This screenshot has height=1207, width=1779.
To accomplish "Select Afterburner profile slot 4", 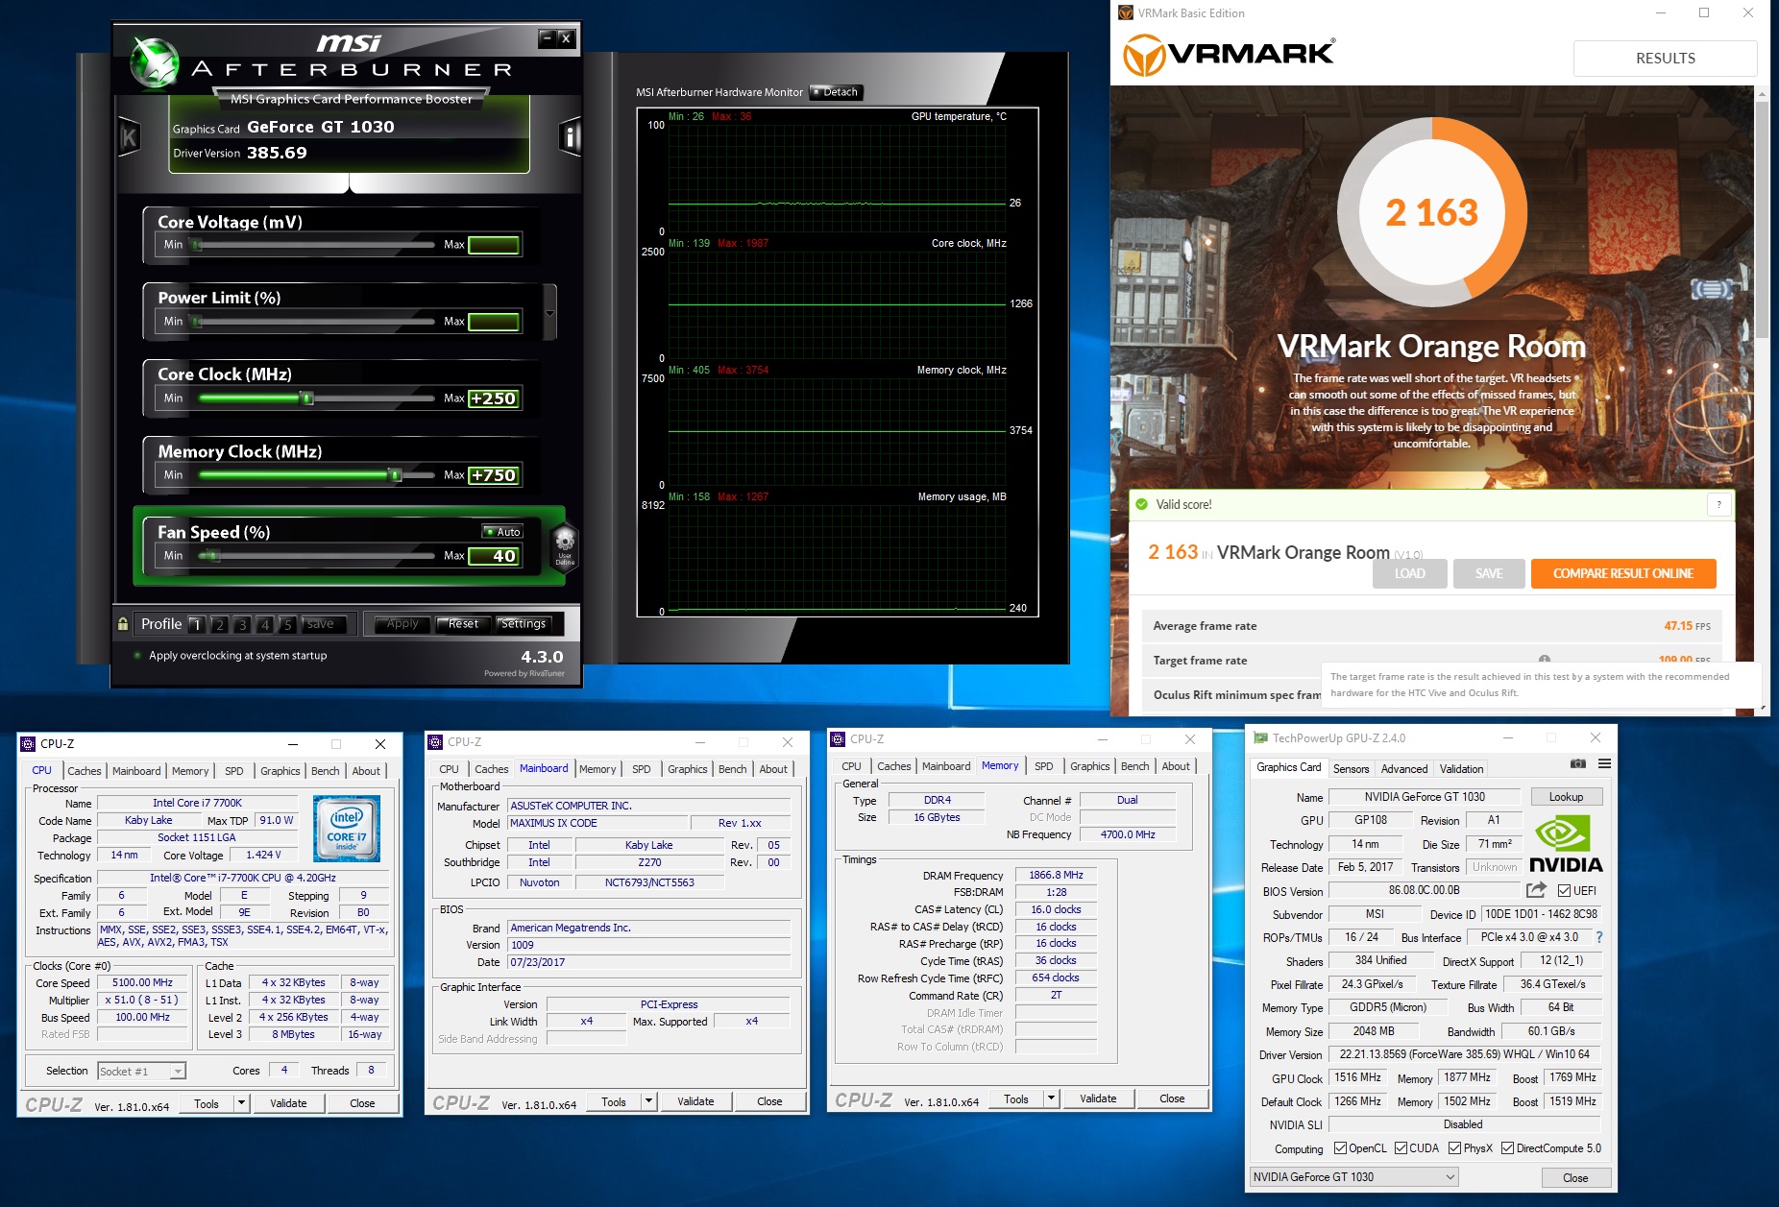I will click(265, 624).
